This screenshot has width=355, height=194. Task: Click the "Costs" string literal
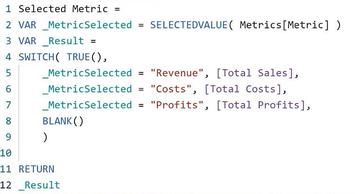[x=171, y=89]
